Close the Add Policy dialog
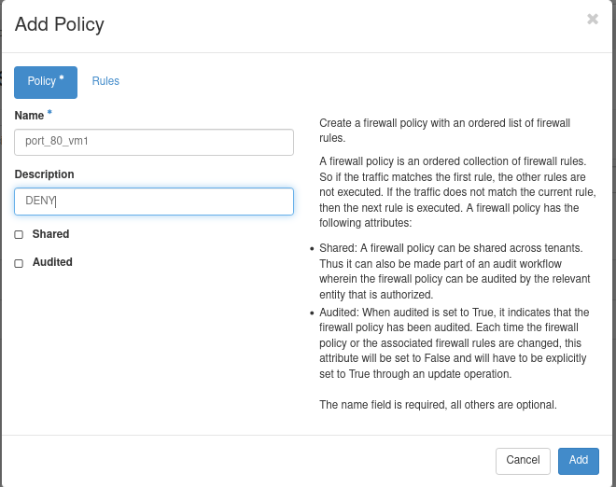Viewport: 616px width, 487px height. tap(592, 19)
